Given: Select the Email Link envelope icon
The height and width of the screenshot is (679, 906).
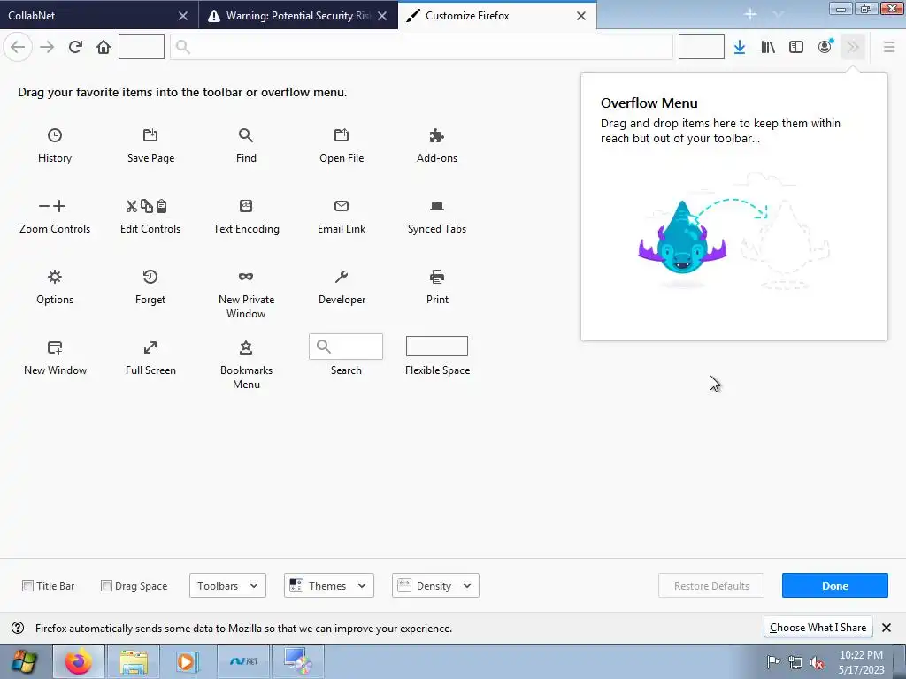Looking at the screenshot, I should 342,205.
